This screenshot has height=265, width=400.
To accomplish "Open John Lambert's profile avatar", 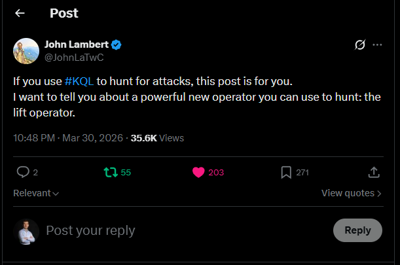I will [x=26, y=51].
